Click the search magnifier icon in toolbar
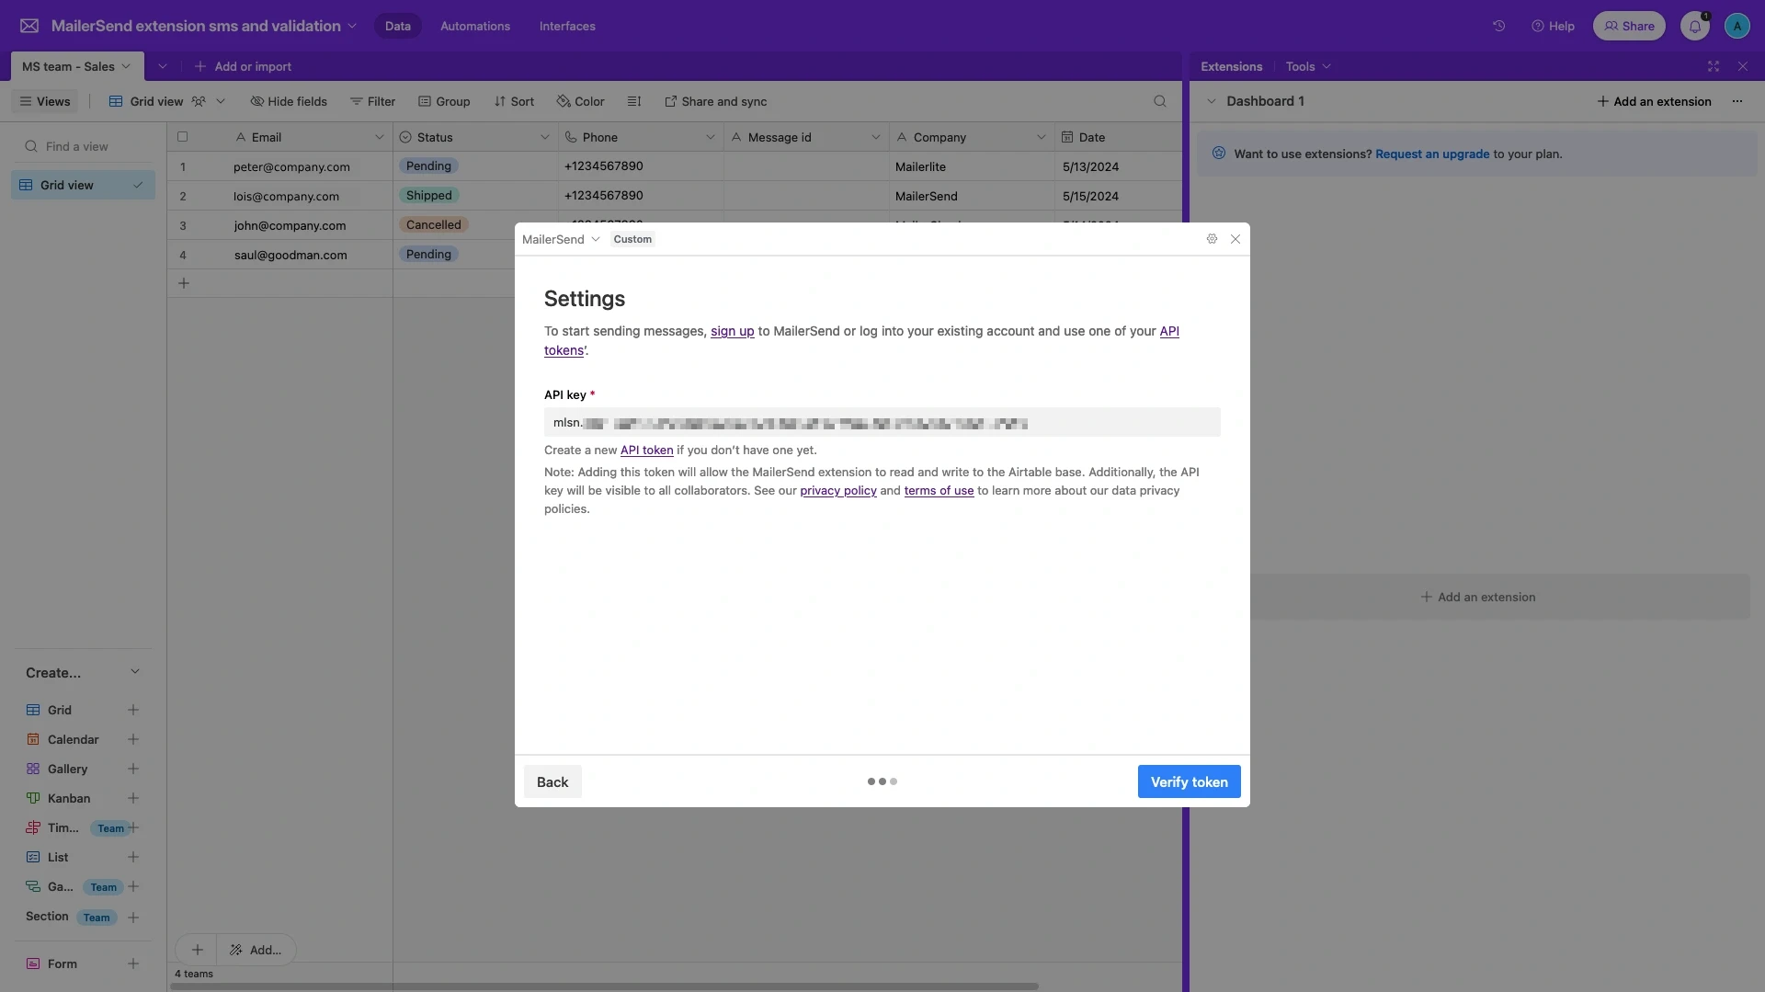 1159,101
